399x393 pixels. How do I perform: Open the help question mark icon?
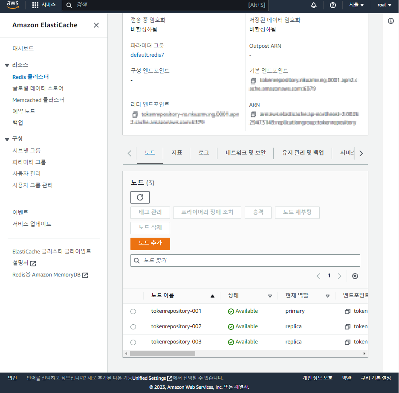click(x=332, y=5)
